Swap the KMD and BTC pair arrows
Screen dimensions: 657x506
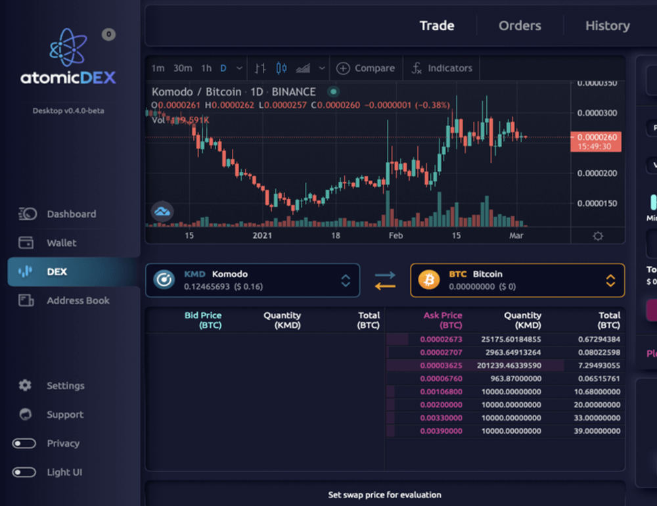tap(385, 281)
